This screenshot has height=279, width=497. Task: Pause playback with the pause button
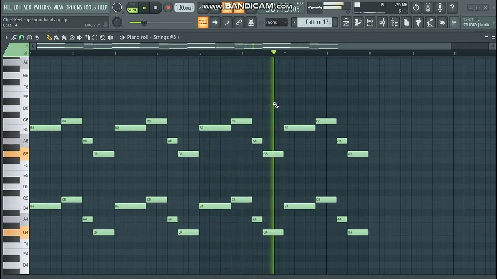(144, 7)
